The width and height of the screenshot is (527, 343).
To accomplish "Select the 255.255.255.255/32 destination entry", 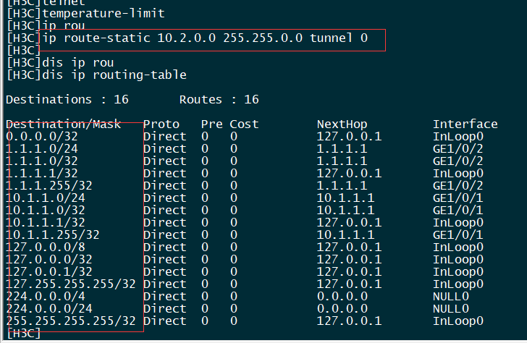I will pos(71,321).
